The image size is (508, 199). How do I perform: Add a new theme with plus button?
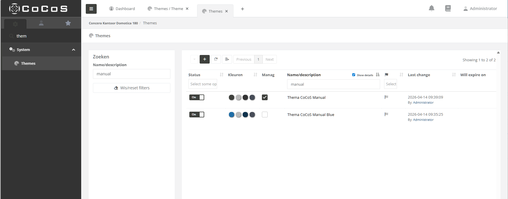205,59
